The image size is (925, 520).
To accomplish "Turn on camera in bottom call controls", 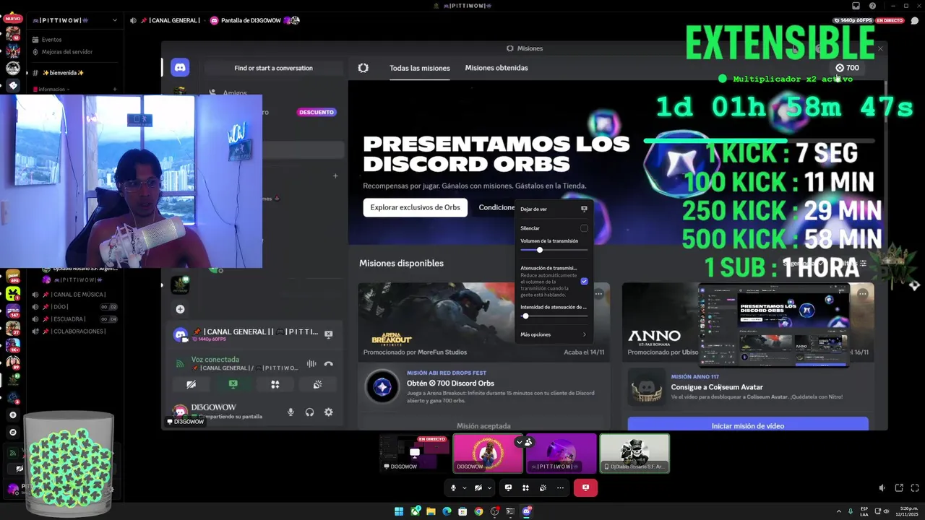I will coord(478,487).
